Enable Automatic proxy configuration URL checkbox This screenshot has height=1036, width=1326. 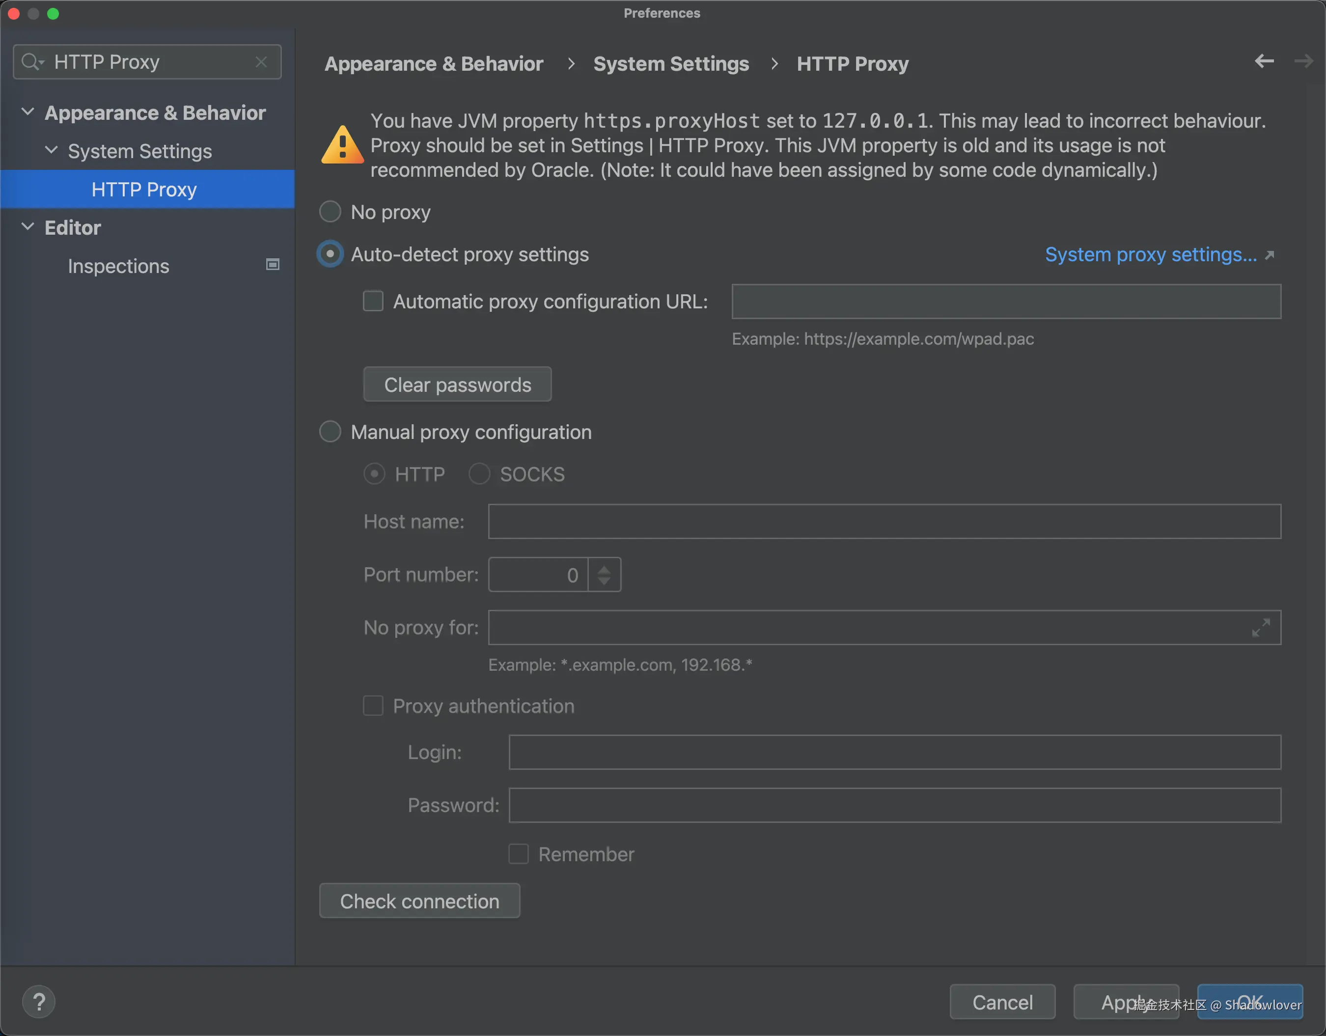pyautogui.click(x=373, y=301)
